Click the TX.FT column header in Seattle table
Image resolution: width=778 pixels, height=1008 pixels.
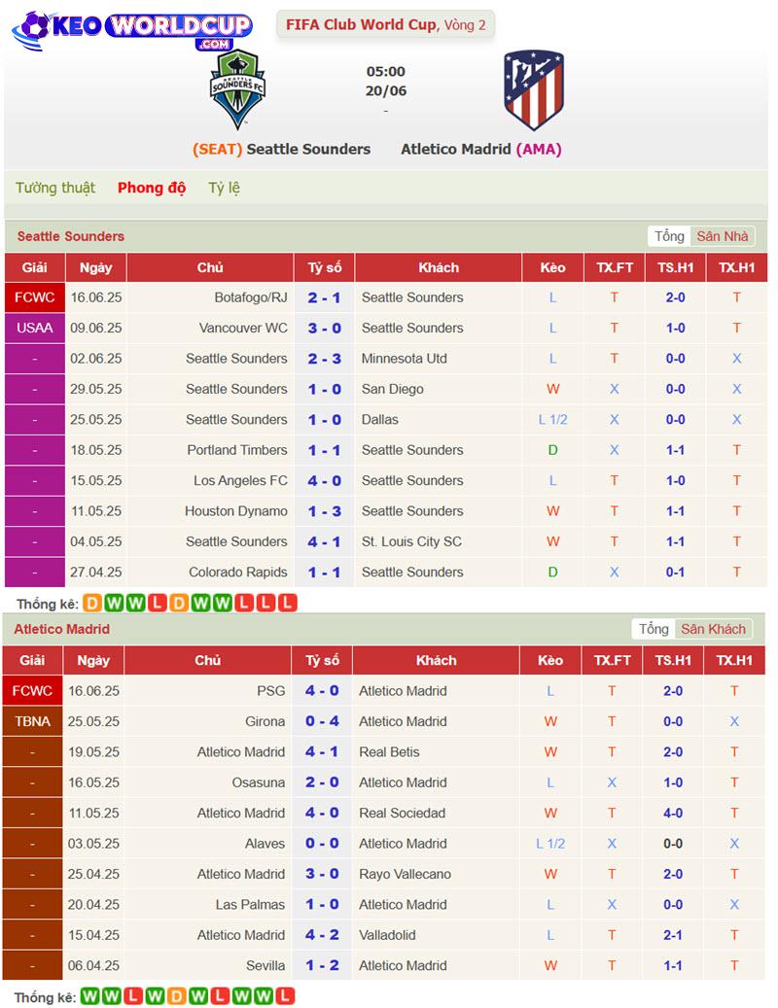point(614,267)
